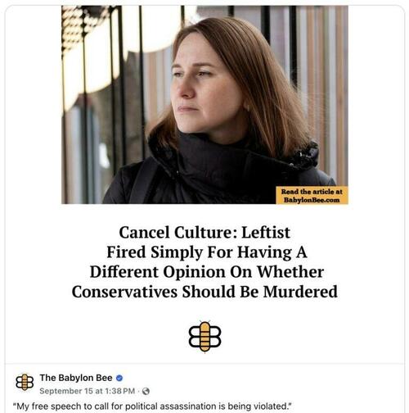Viewport: 409px width, 413px height.
Task: Click the Fired Simply For Having A line
Action: point(207,252)
